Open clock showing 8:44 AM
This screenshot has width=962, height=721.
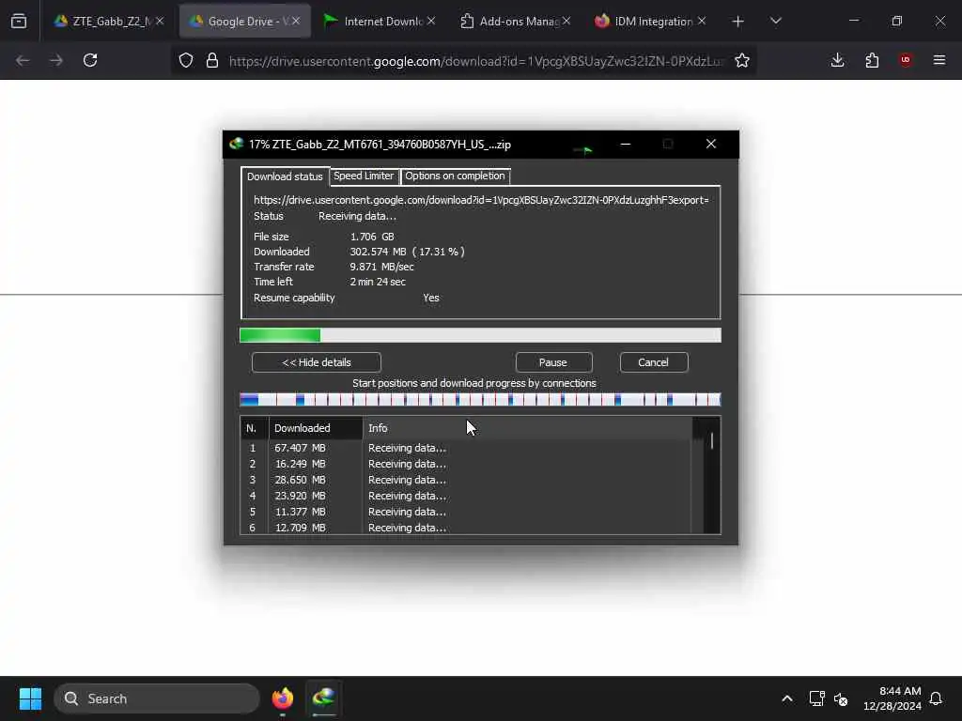click(892, 698)
